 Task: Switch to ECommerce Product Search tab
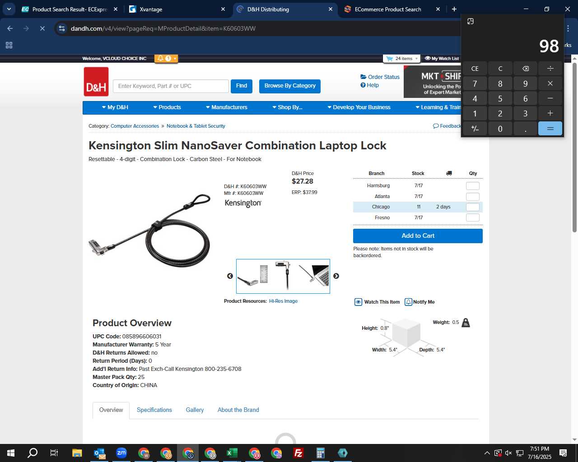[392, 9]
